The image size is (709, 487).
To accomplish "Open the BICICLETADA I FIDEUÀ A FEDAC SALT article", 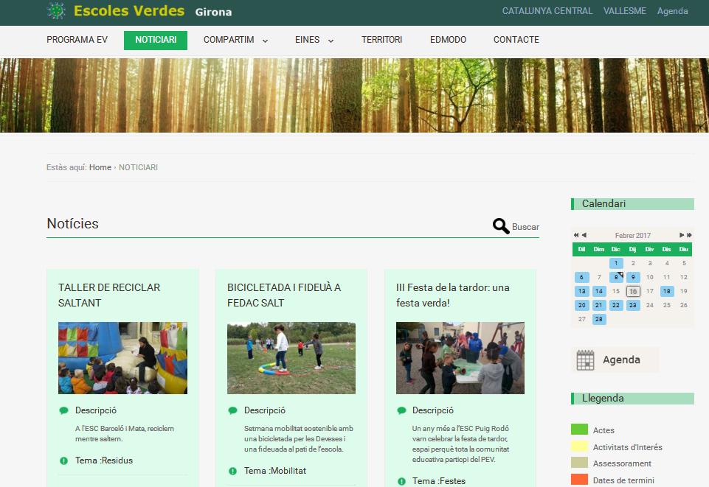I will [284, 295].
